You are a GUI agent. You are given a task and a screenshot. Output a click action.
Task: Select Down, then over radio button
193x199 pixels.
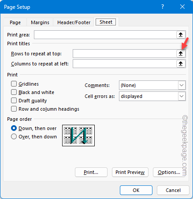click(x=14, y=128)
